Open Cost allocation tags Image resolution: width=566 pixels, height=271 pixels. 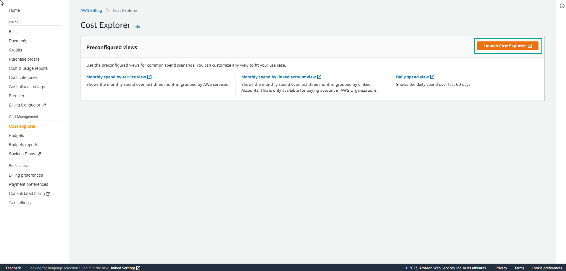27,87
